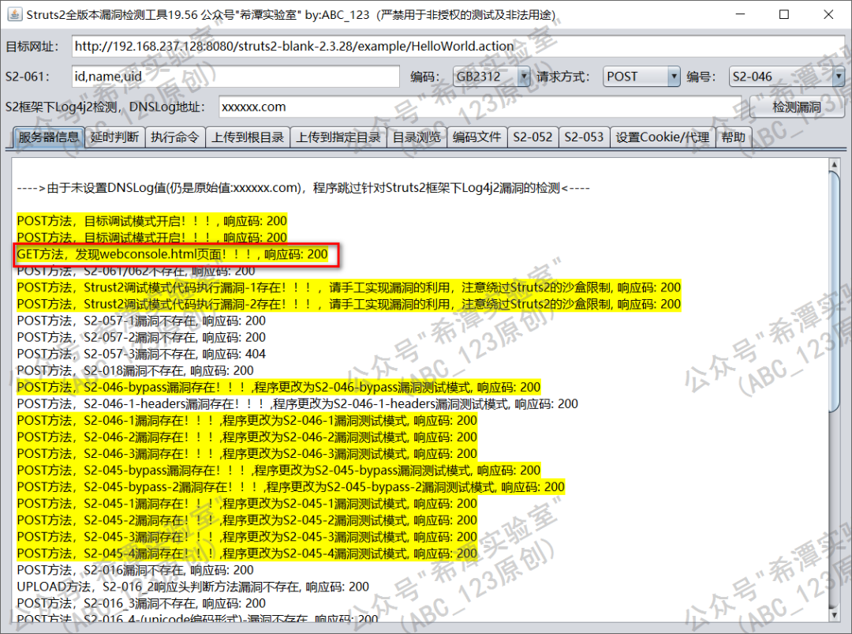The image size is (852, 634).
Task: Maximize the Struts2 tool window
Action: tap(784, 14)
